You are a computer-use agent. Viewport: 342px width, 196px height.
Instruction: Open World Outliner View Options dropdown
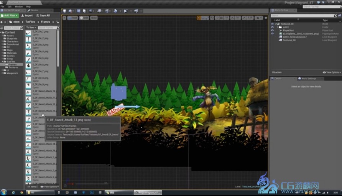pyautogui.click(x=332, y=72)
